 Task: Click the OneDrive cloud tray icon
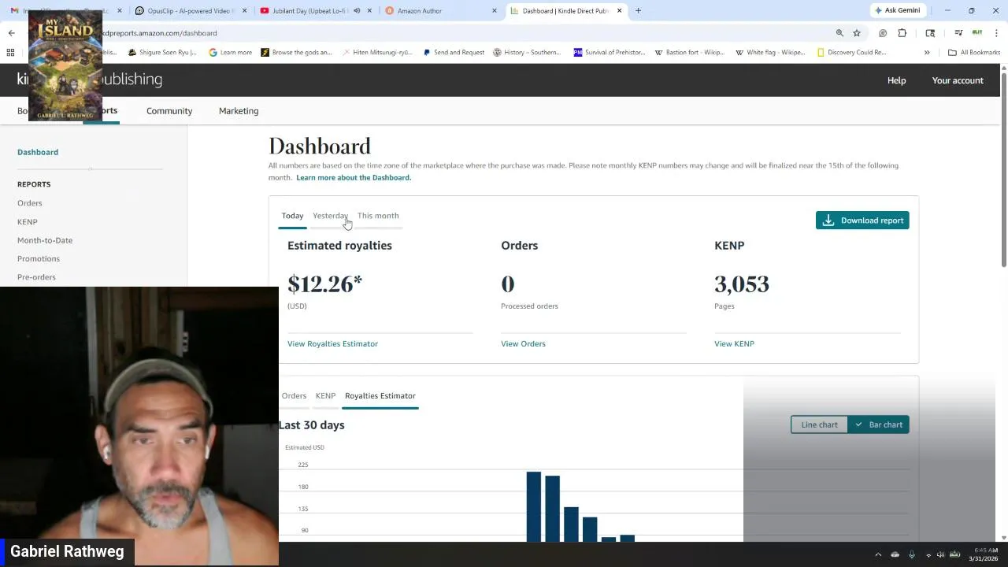[895, 554]
